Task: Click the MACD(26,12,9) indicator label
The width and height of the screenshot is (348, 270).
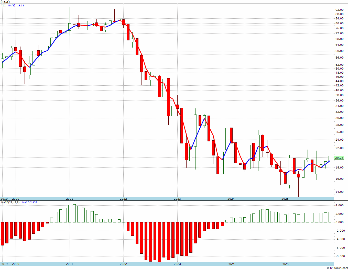Action: tap(10, 202)
